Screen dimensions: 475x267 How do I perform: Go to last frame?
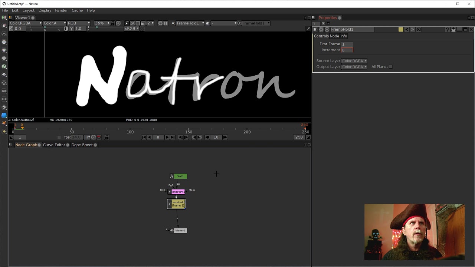(173, 137)
